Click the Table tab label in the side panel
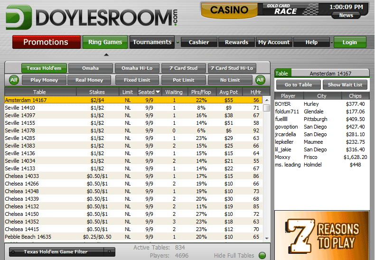Viewport: 375px width, 260px height. [283, 74]
